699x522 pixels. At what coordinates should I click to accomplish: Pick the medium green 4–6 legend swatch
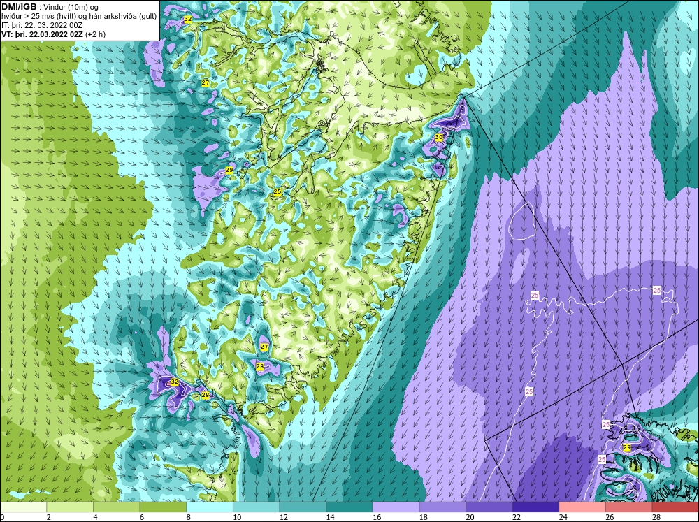click(116, 507)
